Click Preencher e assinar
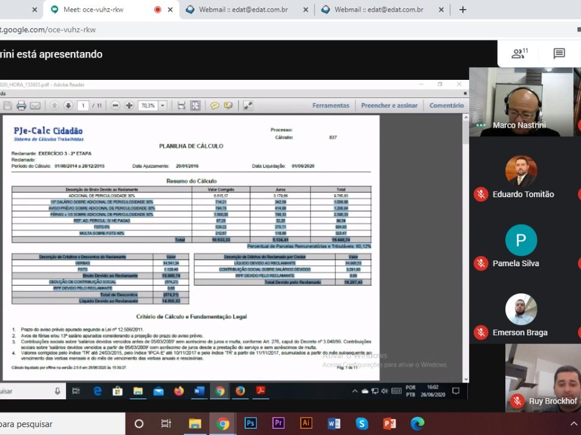Screen dimensions: 581x435 (389, 105)
